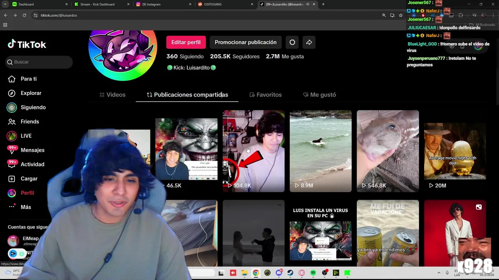The height and width of the screenshot is (280, 499).
Task: Open Spotify from the taskbar
Action: click(313, 273)
